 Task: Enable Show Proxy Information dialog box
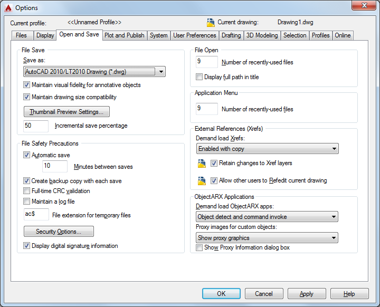click(199, 247)
